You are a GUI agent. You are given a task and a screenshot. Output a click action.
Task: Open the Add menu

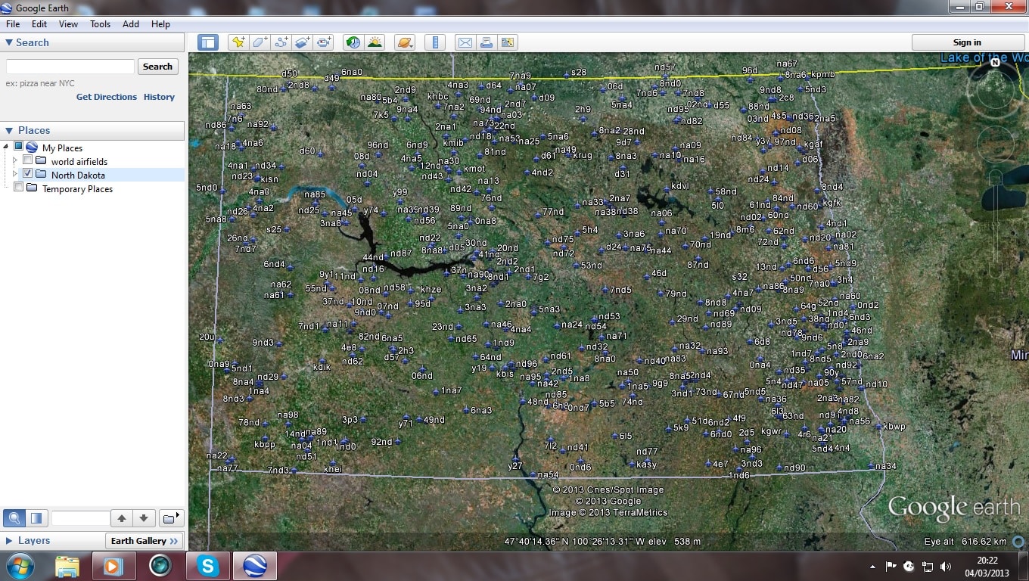pos(130,23)
